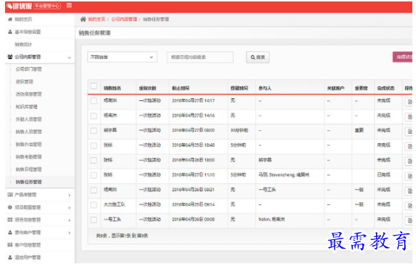Click the 监控用户管理 person icon
The width and height of the screenshot is (416, 264).
(x=10, y=257)
